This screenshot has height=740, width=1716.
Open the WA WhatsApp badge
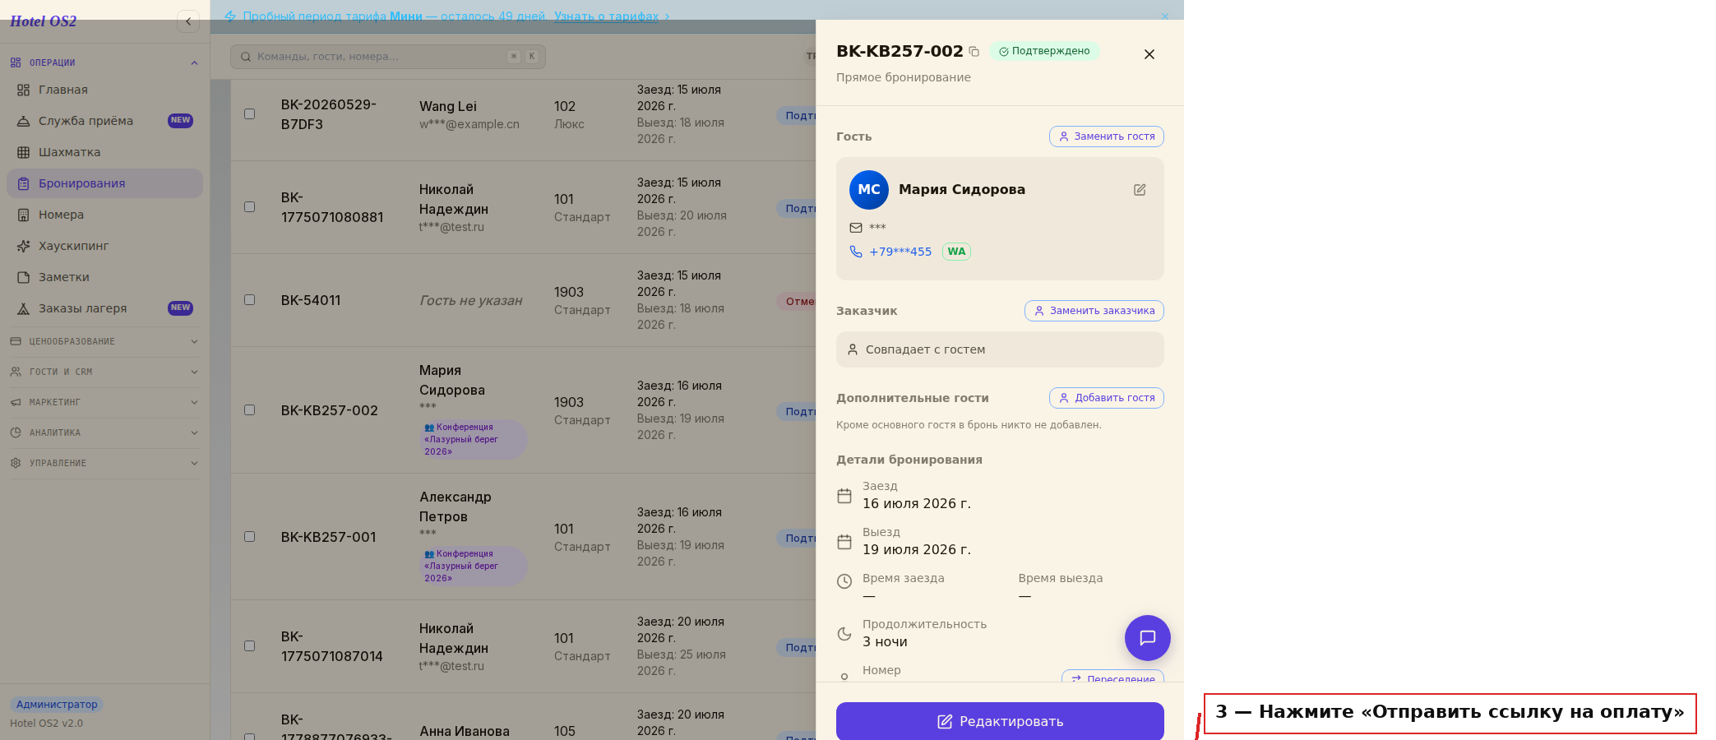click(956, 252)
